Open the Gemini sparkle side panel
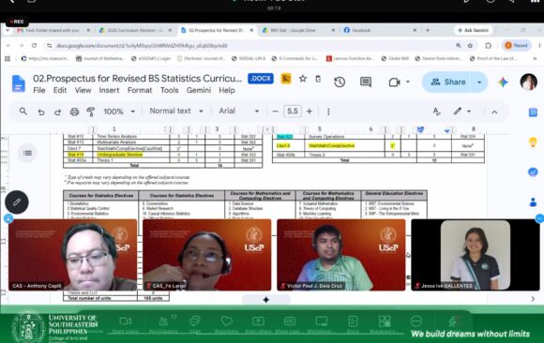The width and height of the screenshot is (544, 343). [503, 82]
